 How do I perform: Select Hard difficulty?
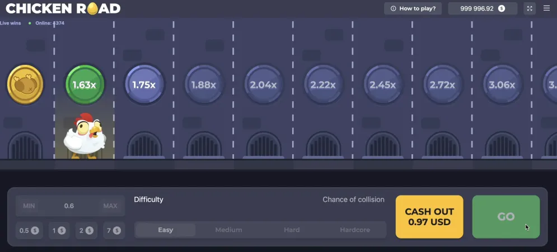coord(292,230)
